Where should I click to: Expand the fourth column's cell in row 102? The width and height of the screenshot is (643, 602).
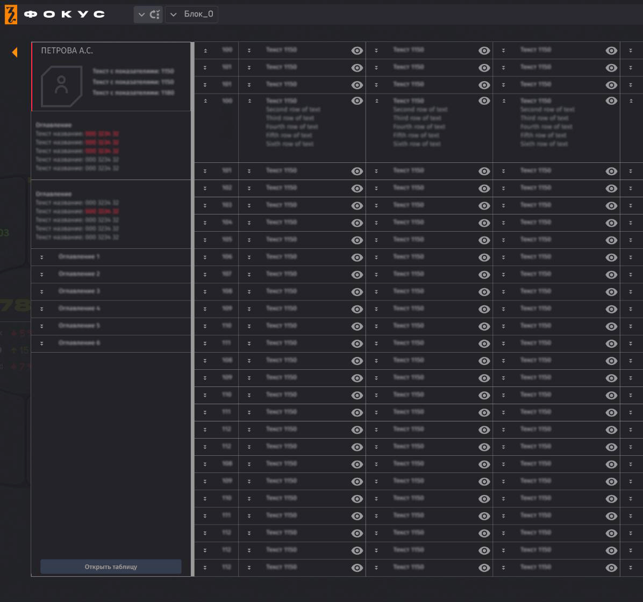coord(631,188)
